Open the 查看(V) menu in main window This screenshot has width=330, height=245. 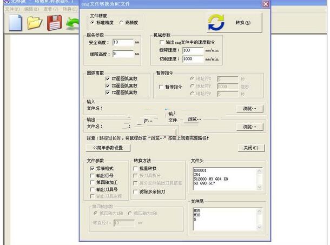coord(51,9)
